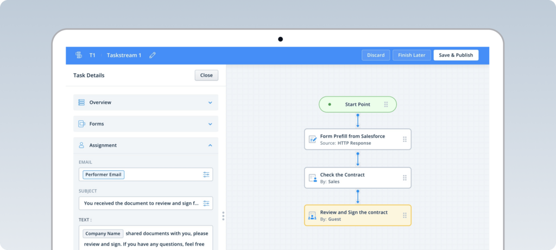
Task: Click the drag handle on Form Prefill node
Action: tap(405, 139)
